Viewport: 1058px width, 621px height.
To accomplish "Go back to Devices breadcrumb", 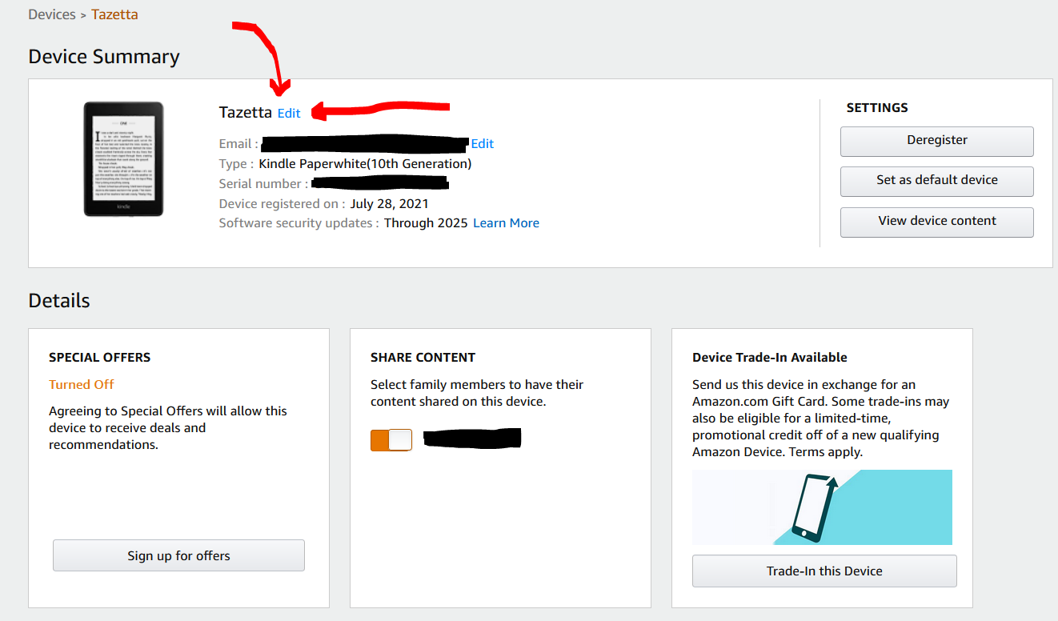I will [52, 14].
